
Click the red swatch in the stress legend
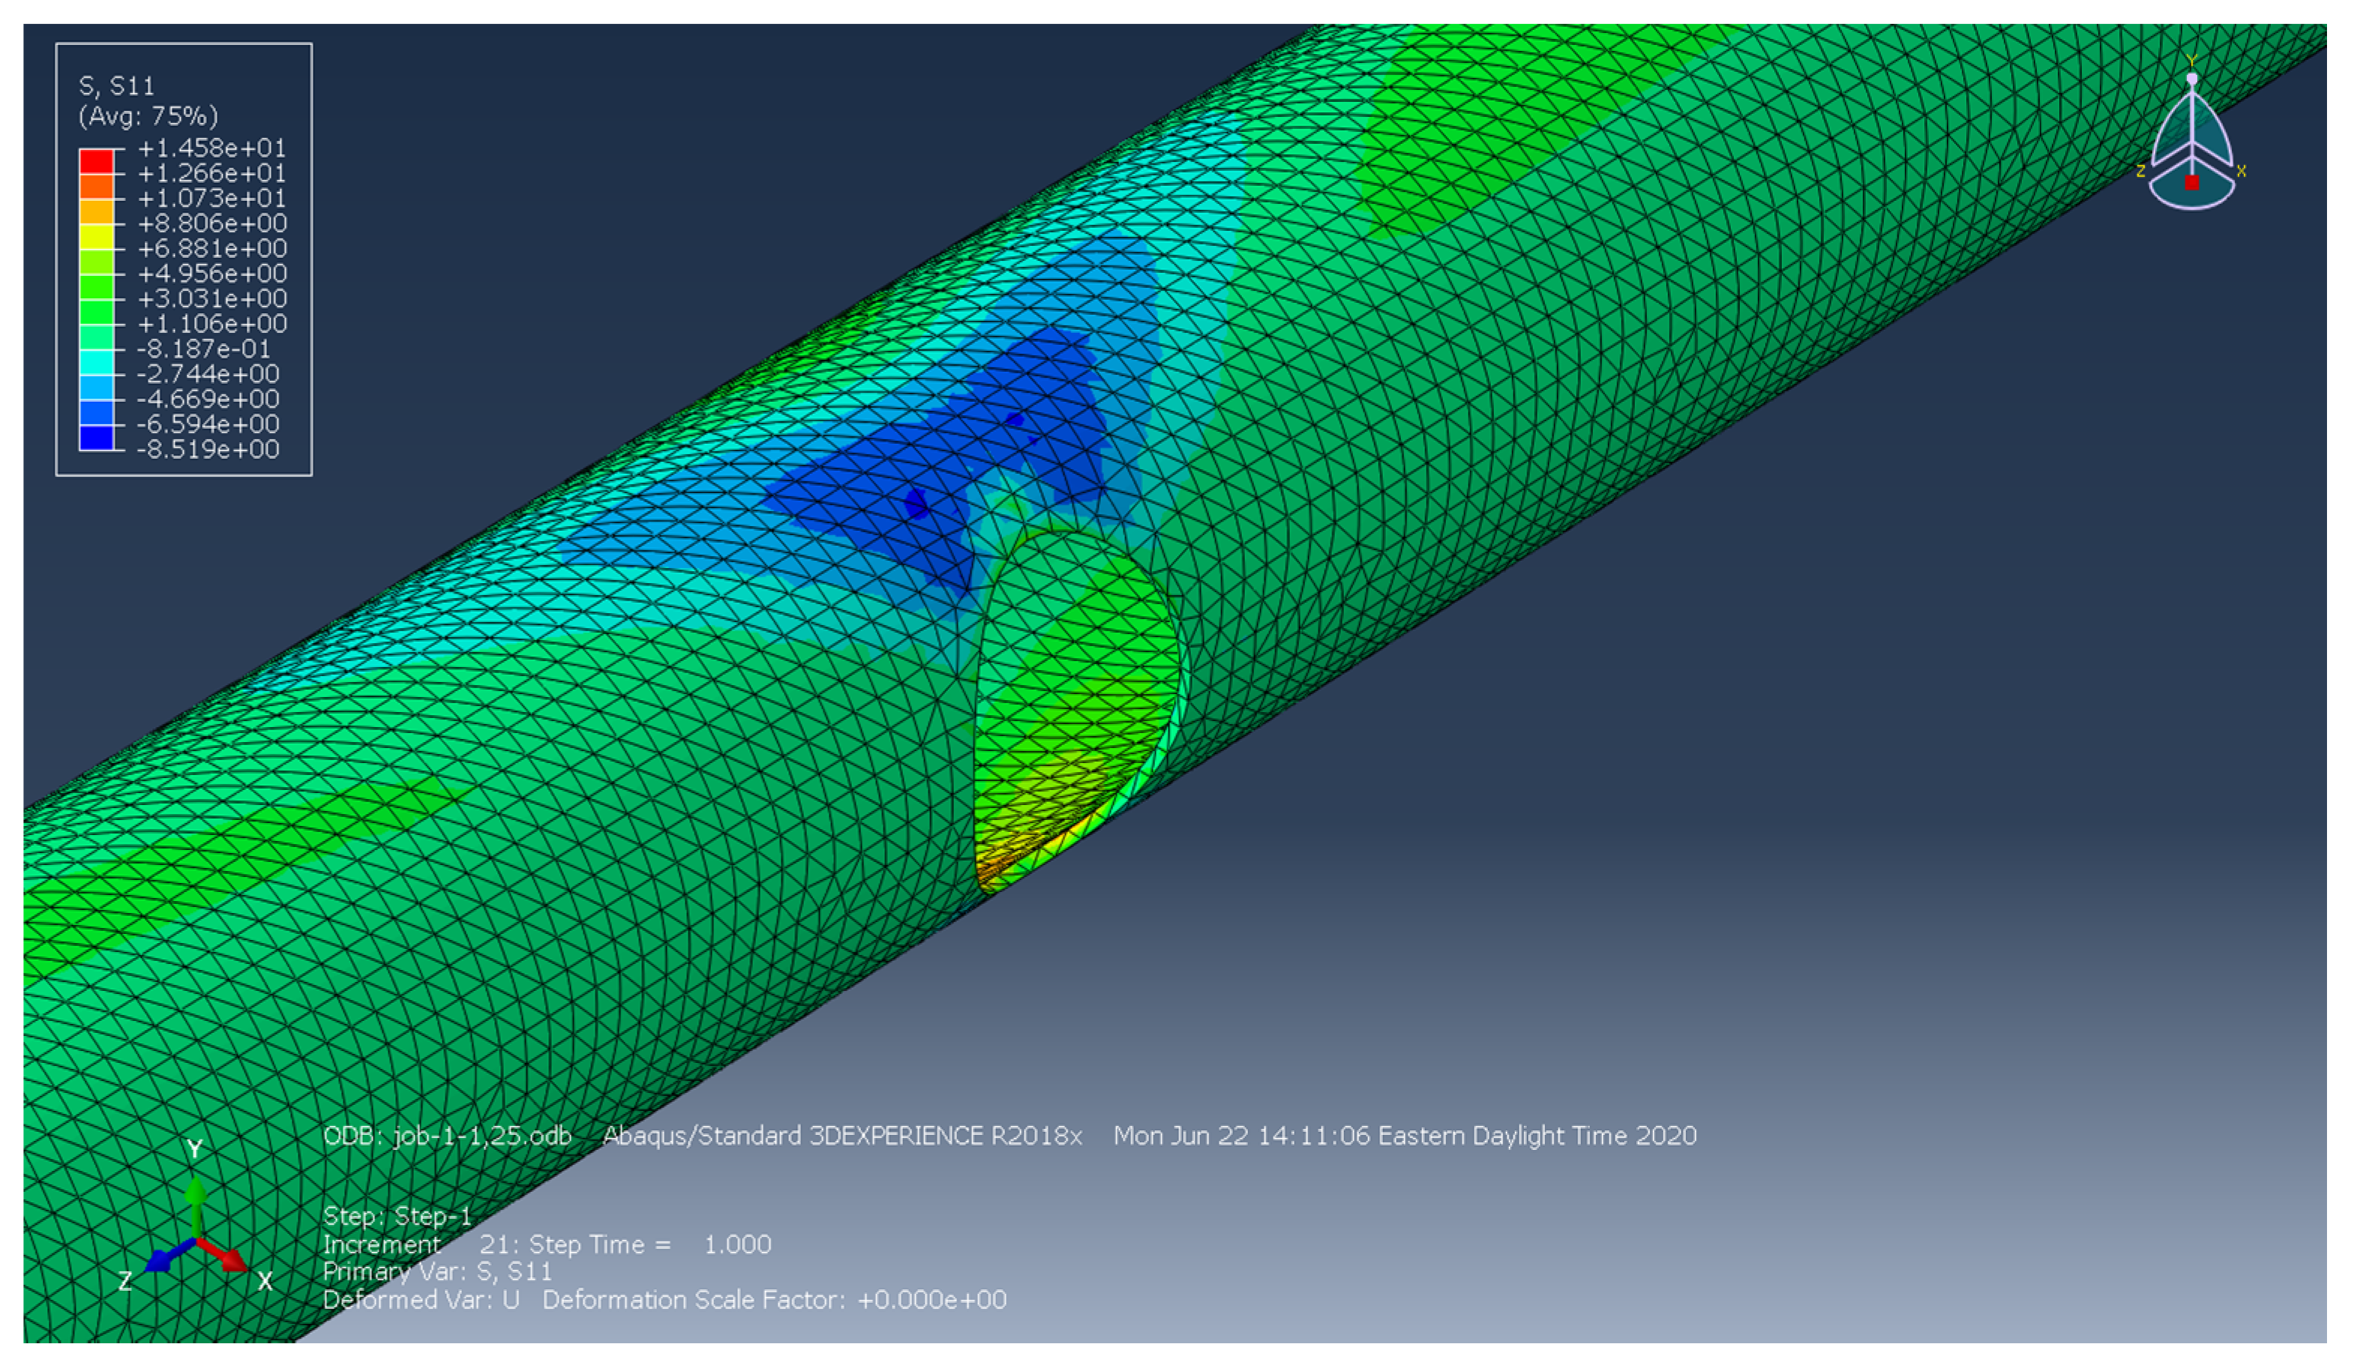tap(97, 161)
